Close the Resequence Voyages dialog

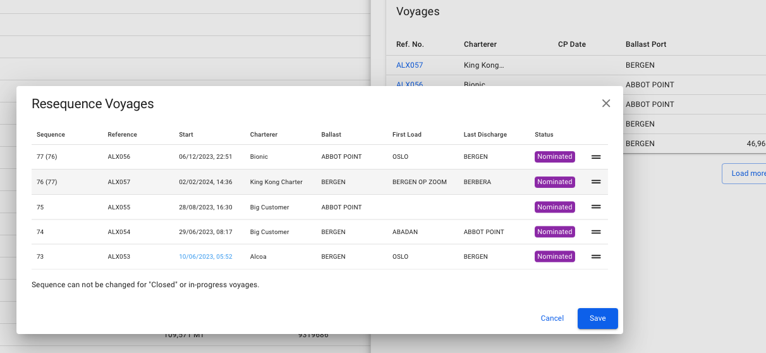click(x=605, y=104)
